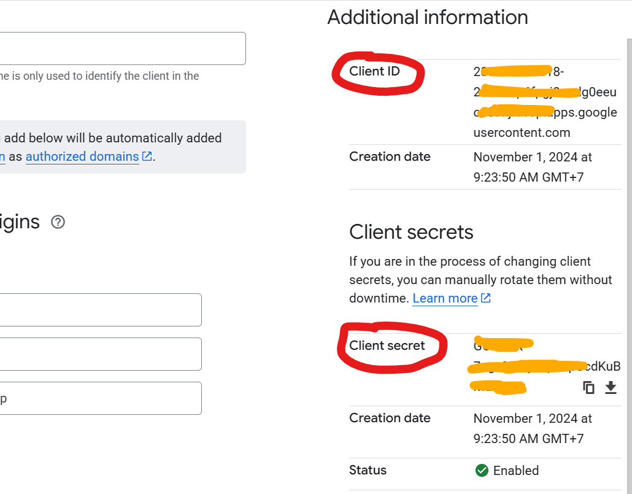The height and width of the screenshot is (494, 632).
Task: Click the November 1, 2024 creation date
Action: 532,157
